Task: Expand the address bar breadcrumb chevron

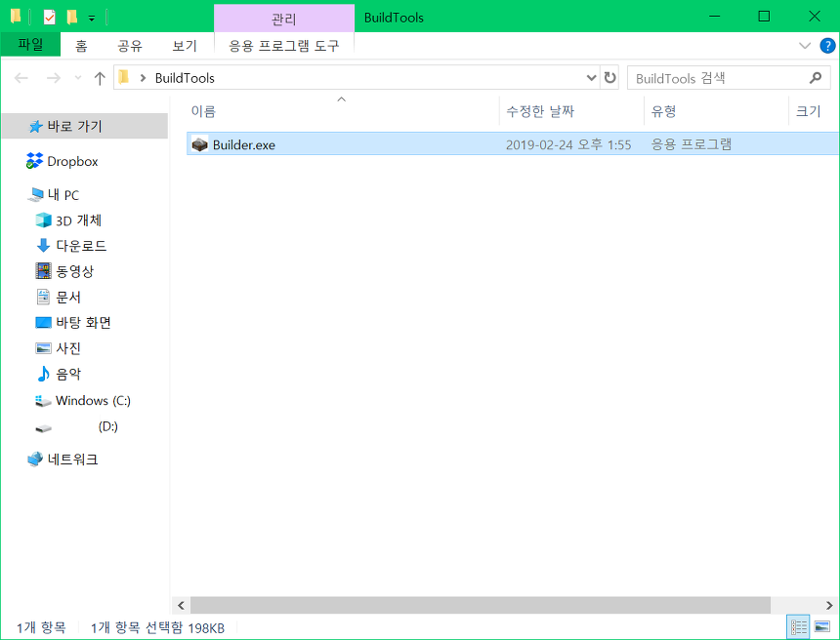Action: (x=143, y=78)
